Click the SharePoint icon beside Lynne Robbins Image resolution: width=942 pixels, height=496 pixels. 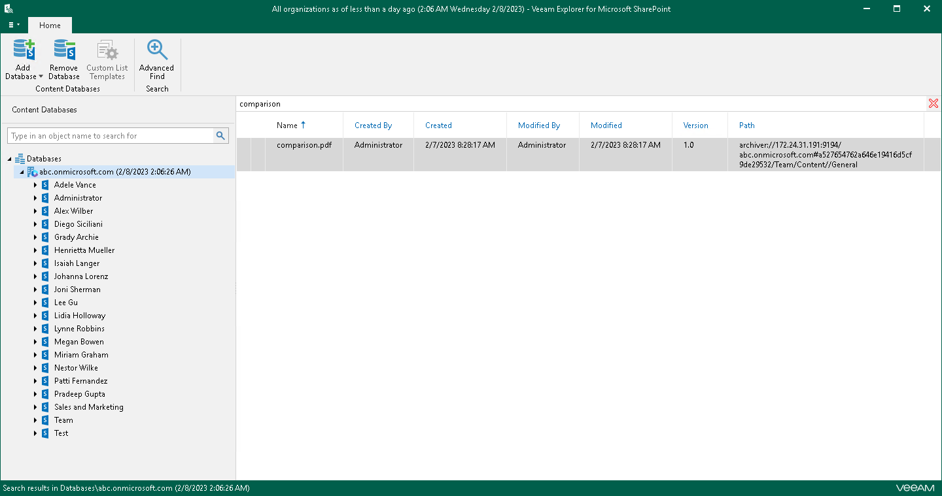click(x=45, y=329)
